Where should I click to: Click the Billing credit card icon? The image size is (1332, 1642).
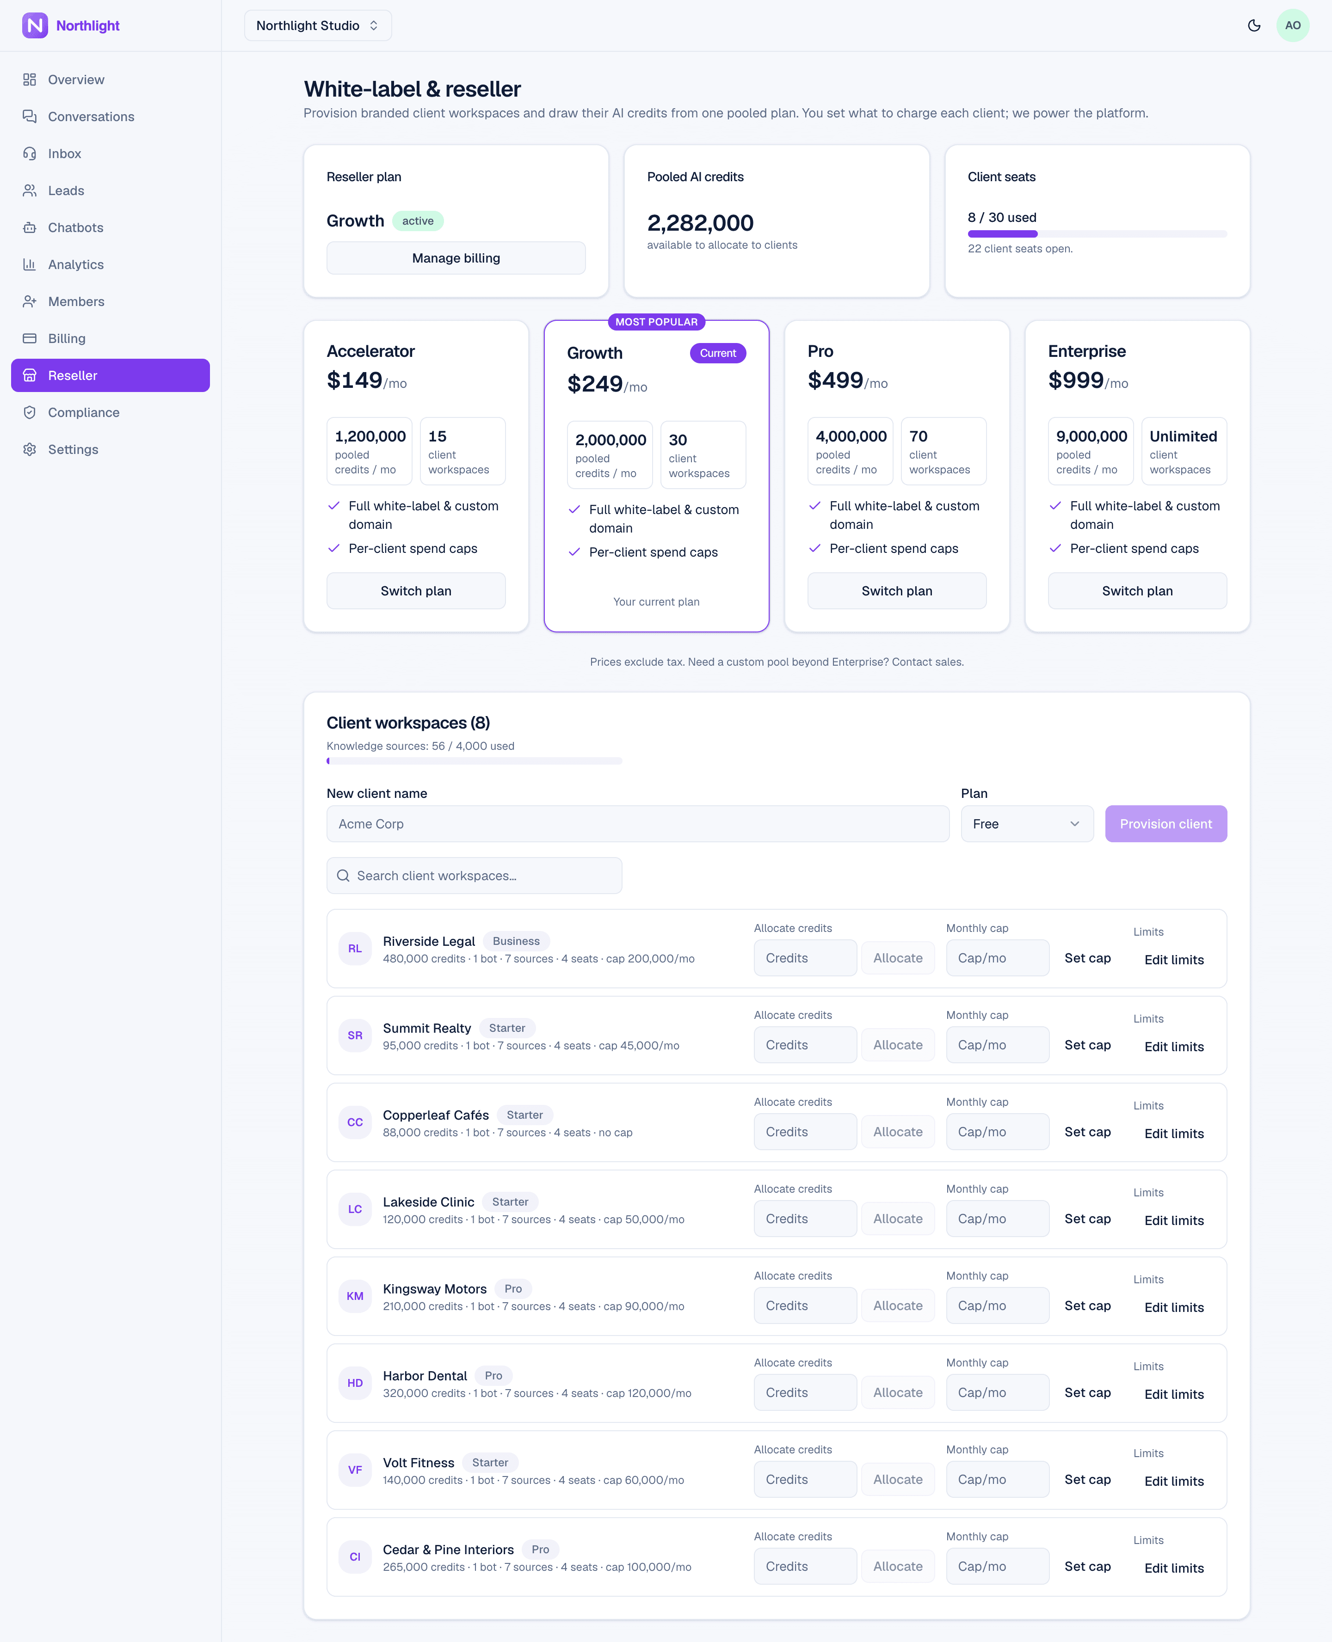coord(30,338)
